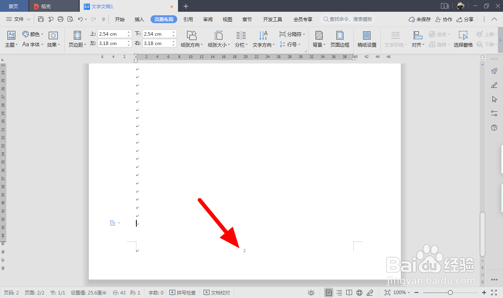Select outline view icon in status bar
Screen dimensions: 503x298
pyautogui.click(x=339, y=293)
